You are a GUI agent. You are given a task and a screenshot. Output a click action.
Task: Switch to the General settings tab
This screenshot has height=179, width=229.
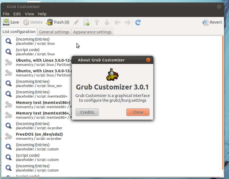[54, 32]
